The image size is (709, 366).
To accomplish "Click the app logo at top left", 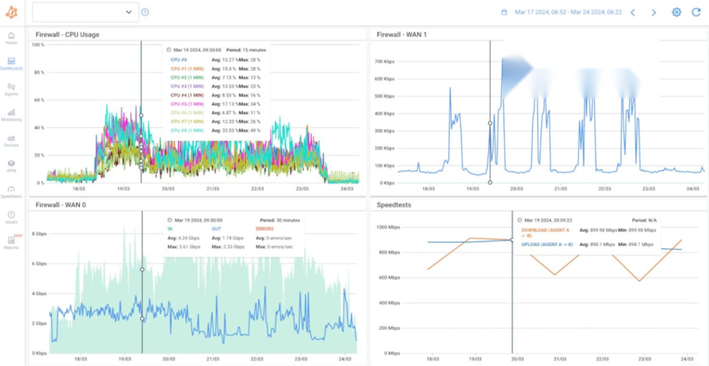I will click(x=11, y=12).
